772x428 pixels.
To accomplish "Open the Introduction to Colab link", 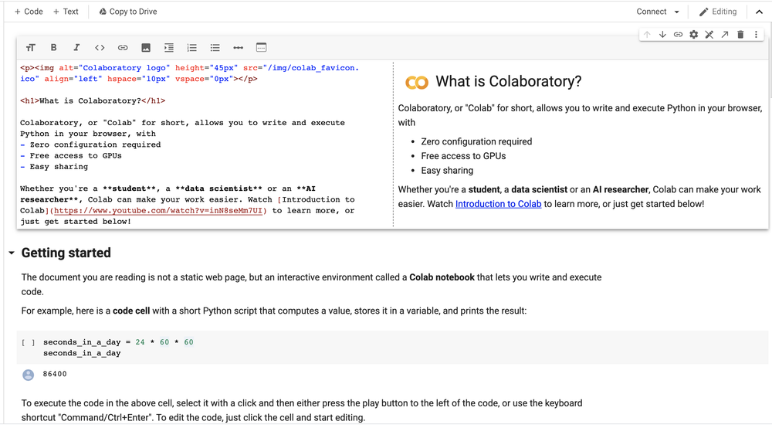I will coord(498,204).
